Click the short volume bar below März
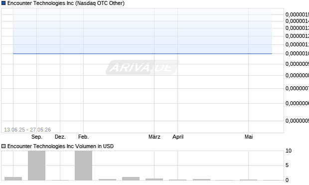The image size is (309, 185). (x=154, y=180)
